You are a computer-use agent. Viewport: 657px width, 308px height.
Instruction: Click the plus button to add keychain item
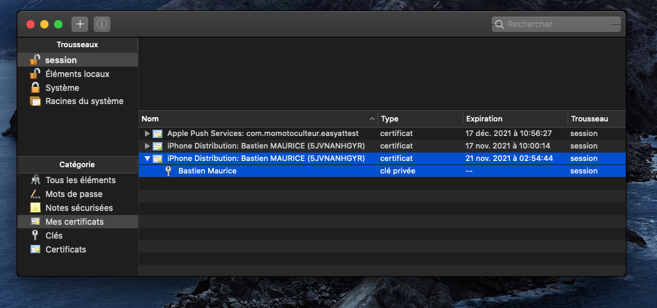pos(80,24)
